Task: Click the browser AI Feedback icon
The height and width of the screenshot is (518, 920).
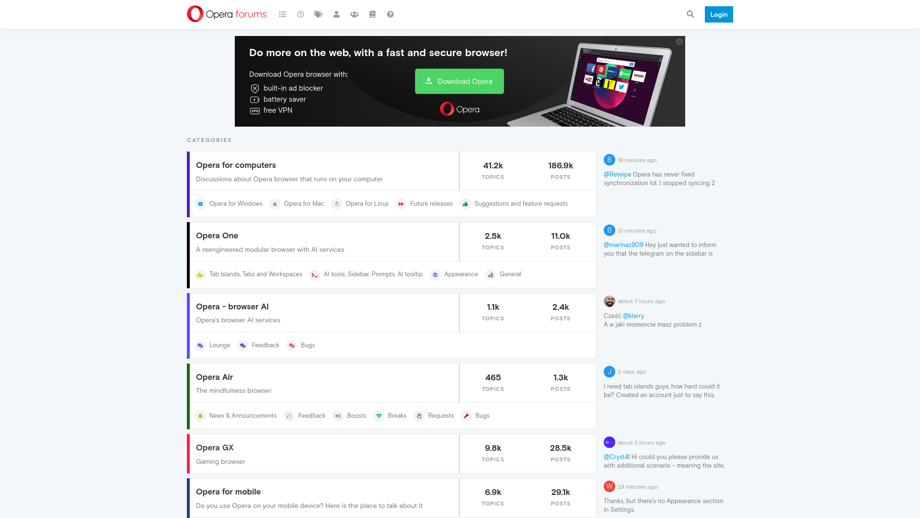Action: (243, 345)
